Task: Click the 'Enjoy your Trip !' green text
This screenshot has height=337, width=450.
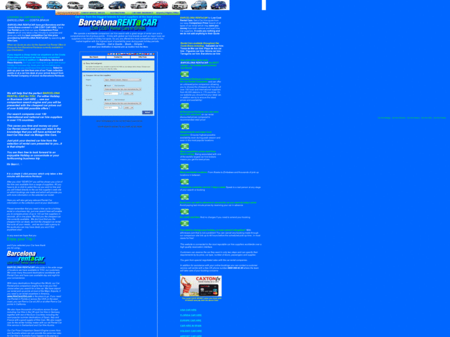Action: pos(21,239)
